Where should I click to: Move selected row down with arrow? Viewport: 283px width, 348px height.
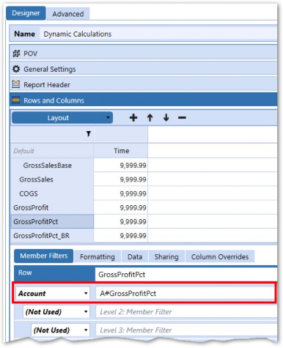(x=166, y=118)
